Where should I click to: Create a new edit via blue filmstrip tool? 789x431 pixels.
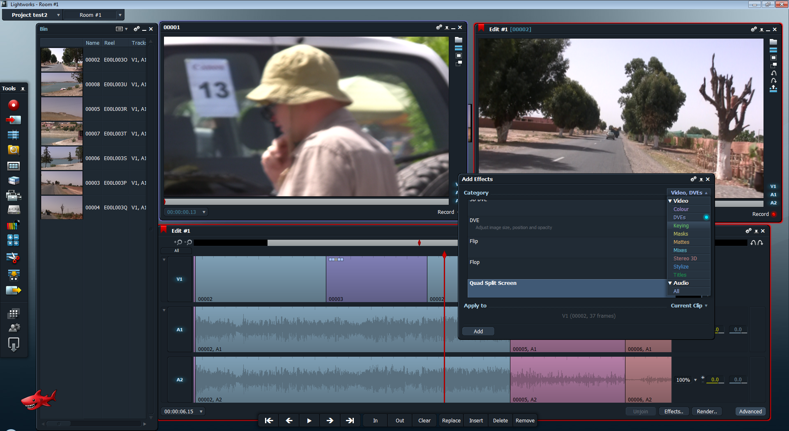click(x=14, y=135)
